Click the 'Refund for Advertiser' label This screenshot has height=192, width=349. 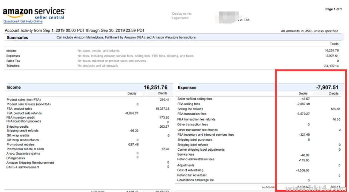click(x=192, y=175)
